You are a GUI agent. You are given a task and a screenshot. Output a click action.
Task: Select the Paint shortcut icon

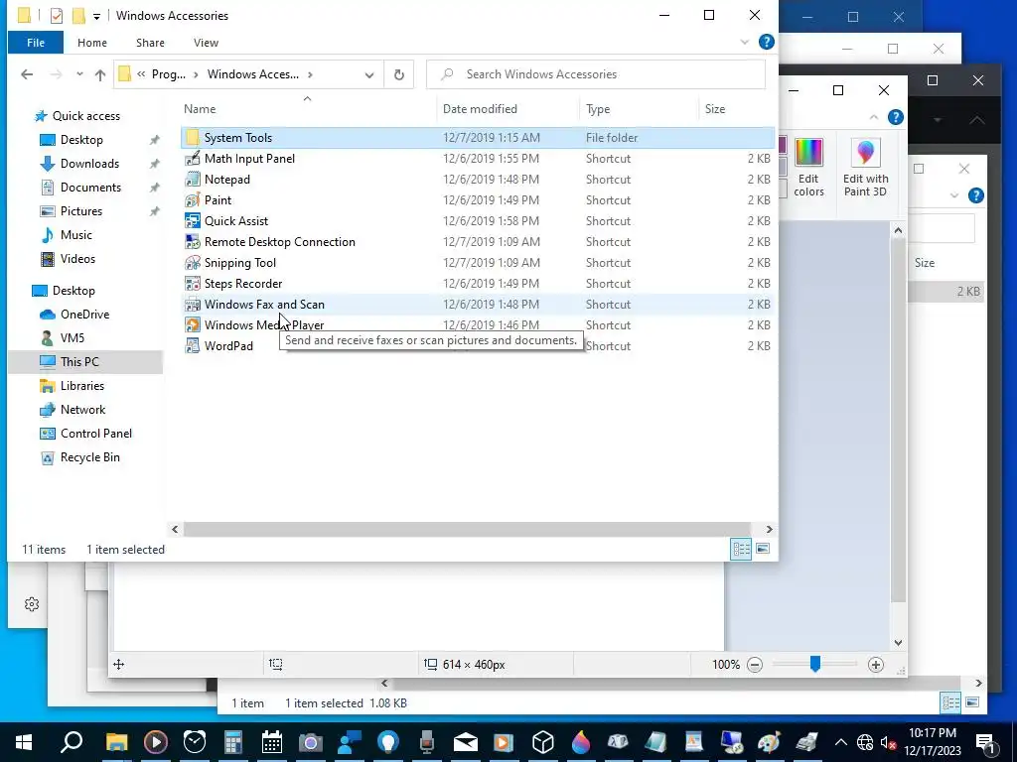coord(192,199)
